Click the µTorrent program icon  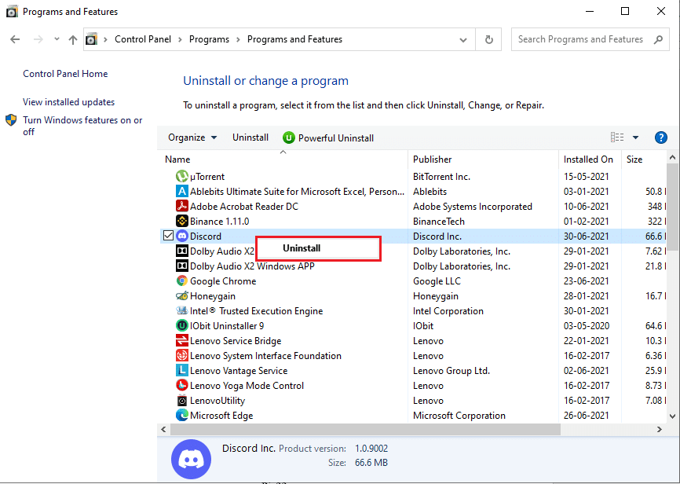pyautogui.click(x=182, y=177)
